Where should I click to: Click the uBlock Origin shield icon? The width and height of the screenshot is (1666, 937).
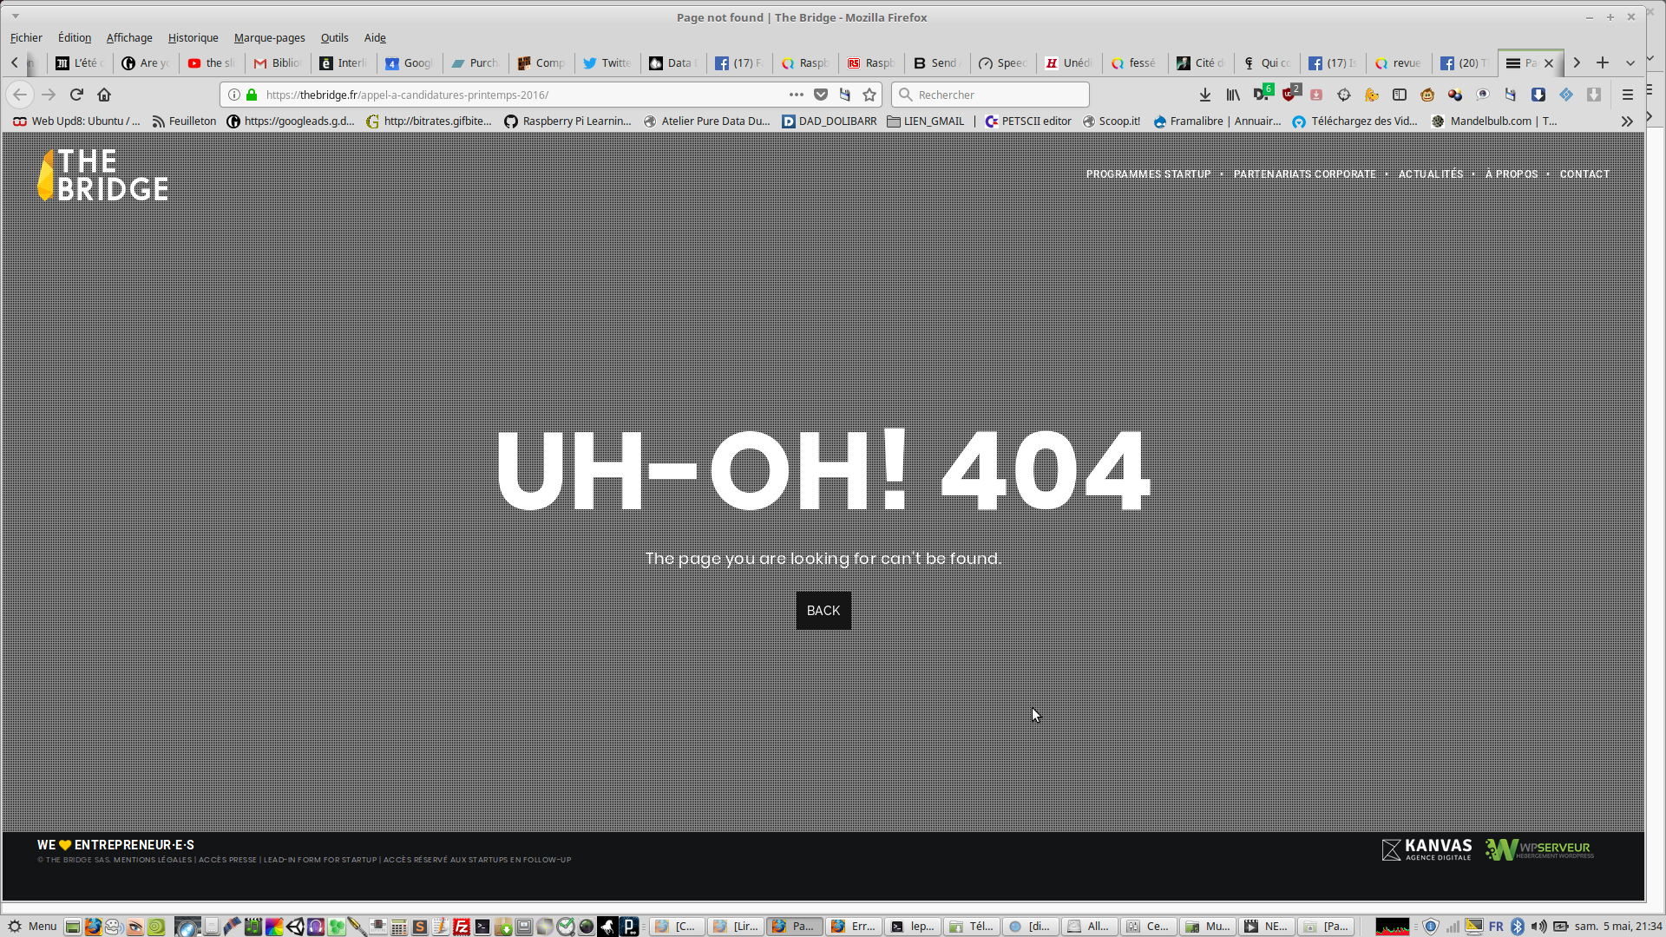(x=1289, y=95)
